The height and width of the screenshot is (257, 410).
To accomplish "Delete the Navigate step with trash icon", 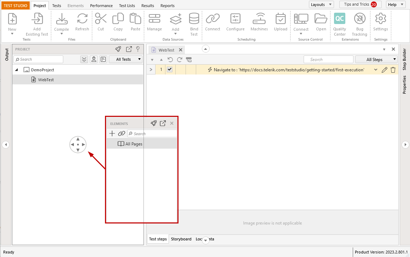I will pos(393,70).
